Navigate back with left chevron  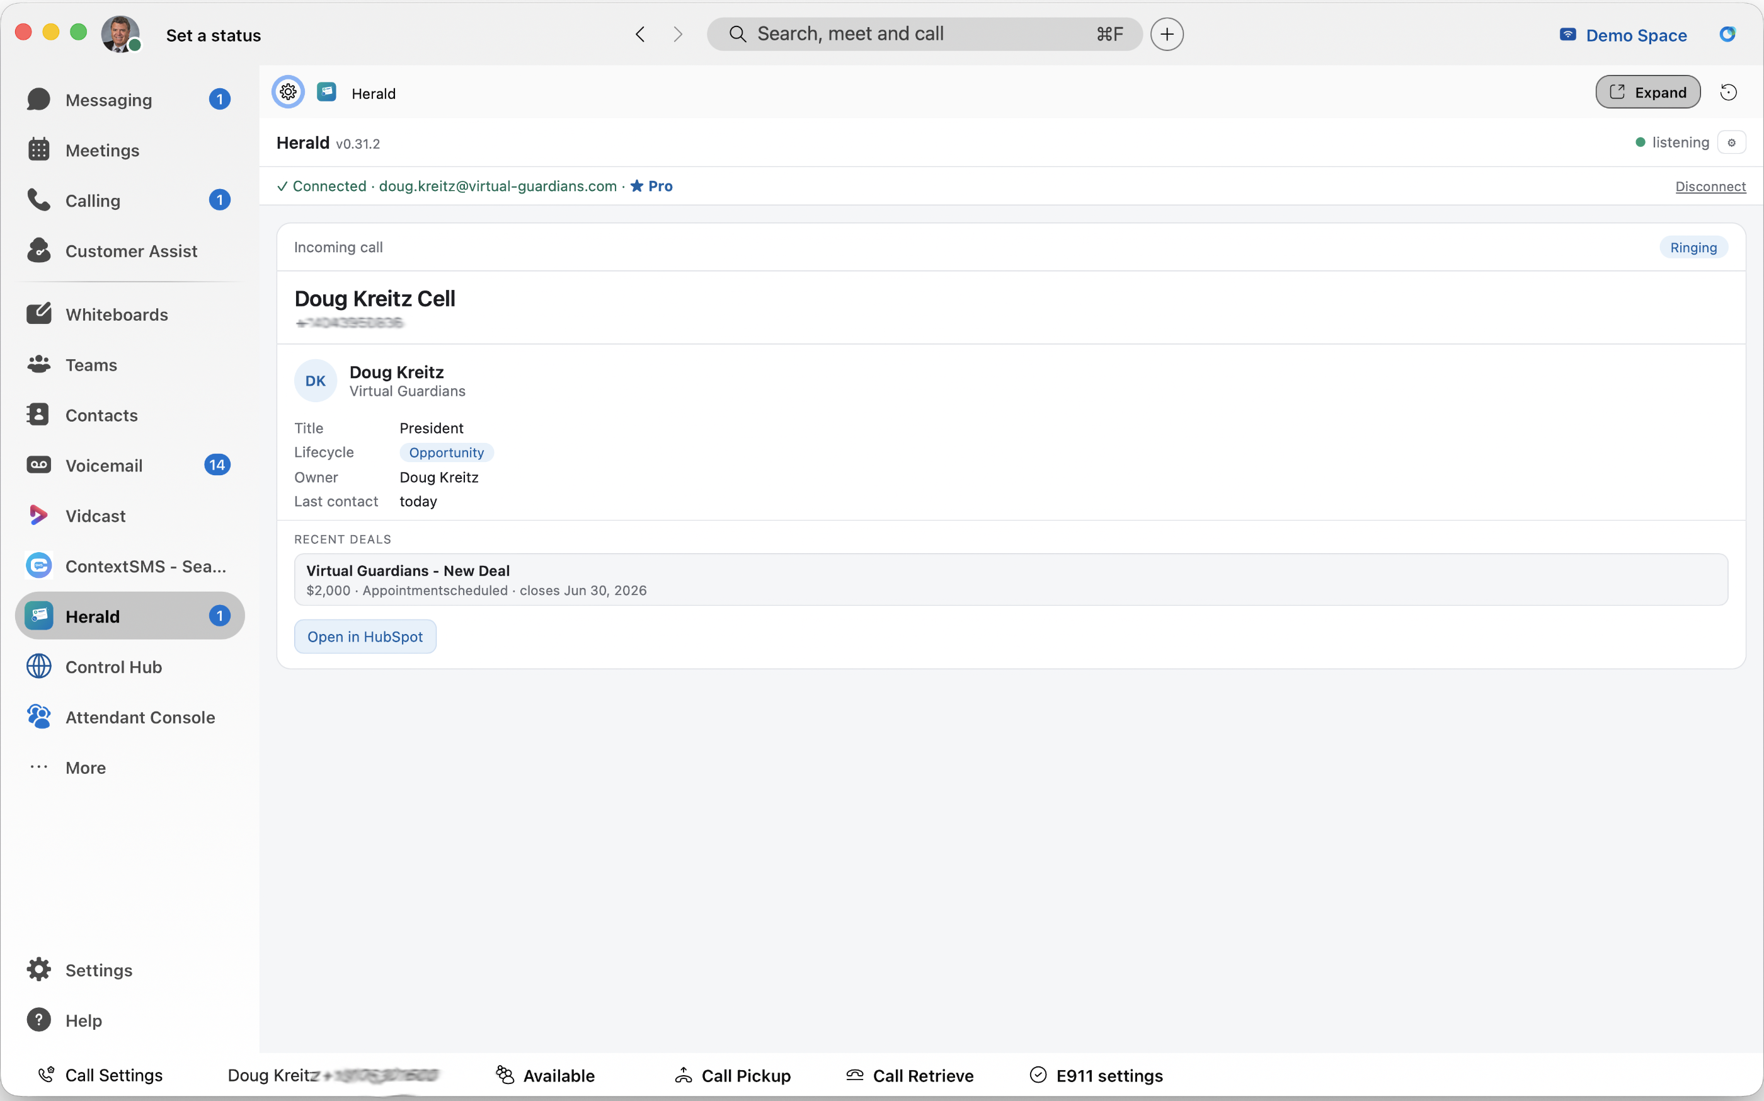pyautogui.click(x=639, y=34)
